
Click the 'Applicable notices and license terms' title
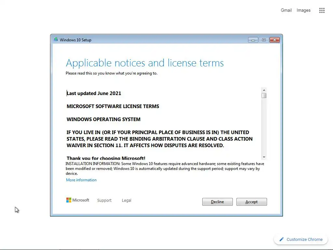(145, 63)
